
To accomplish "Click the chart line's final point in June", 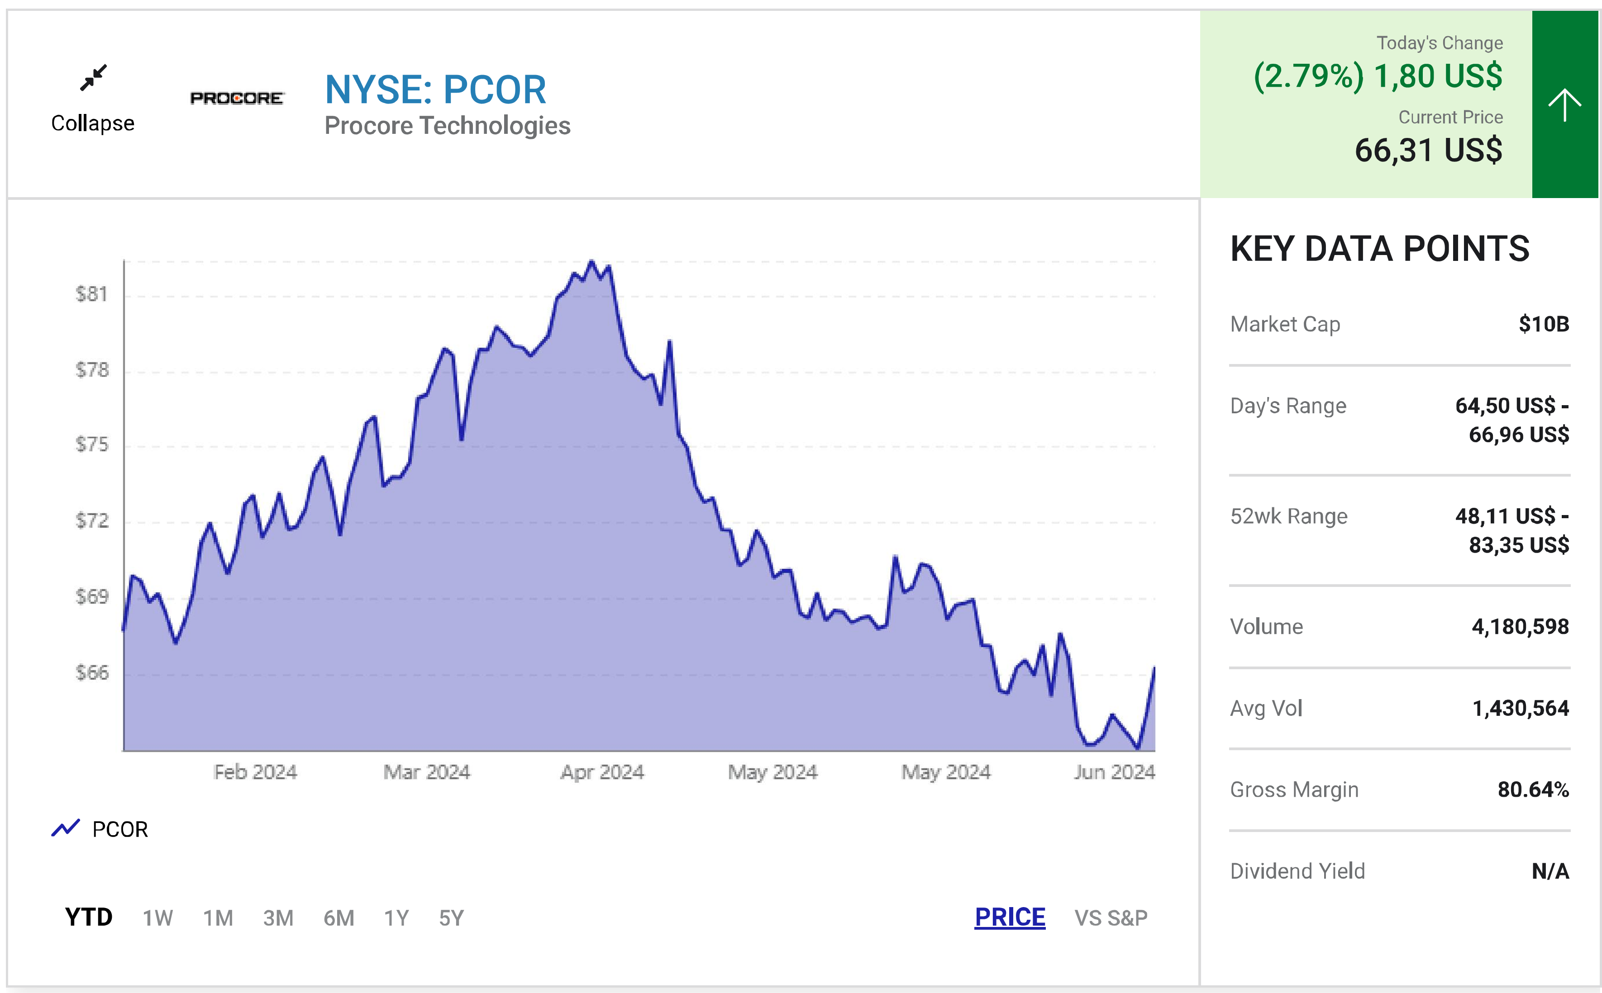I will coord(1154,669).
